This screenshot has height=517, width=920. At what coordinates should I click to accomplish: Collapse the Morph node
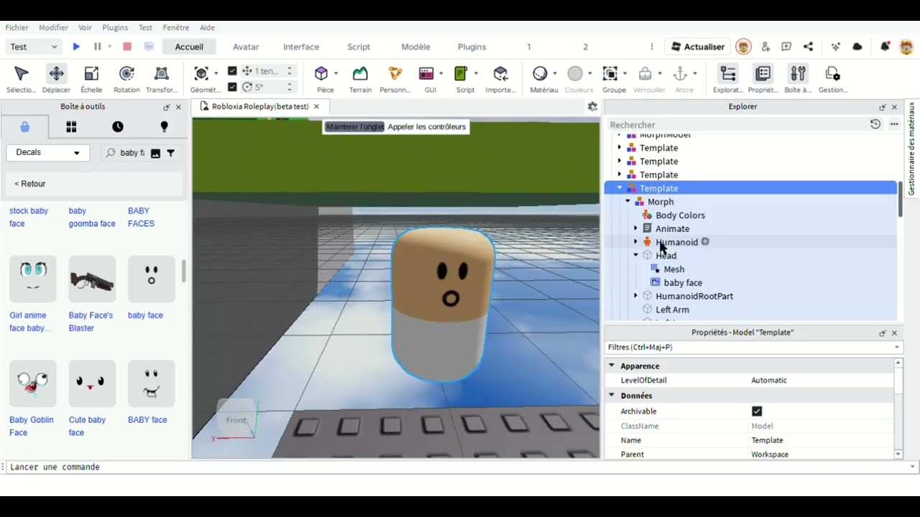pyautogui.click(x=627, y=202)
